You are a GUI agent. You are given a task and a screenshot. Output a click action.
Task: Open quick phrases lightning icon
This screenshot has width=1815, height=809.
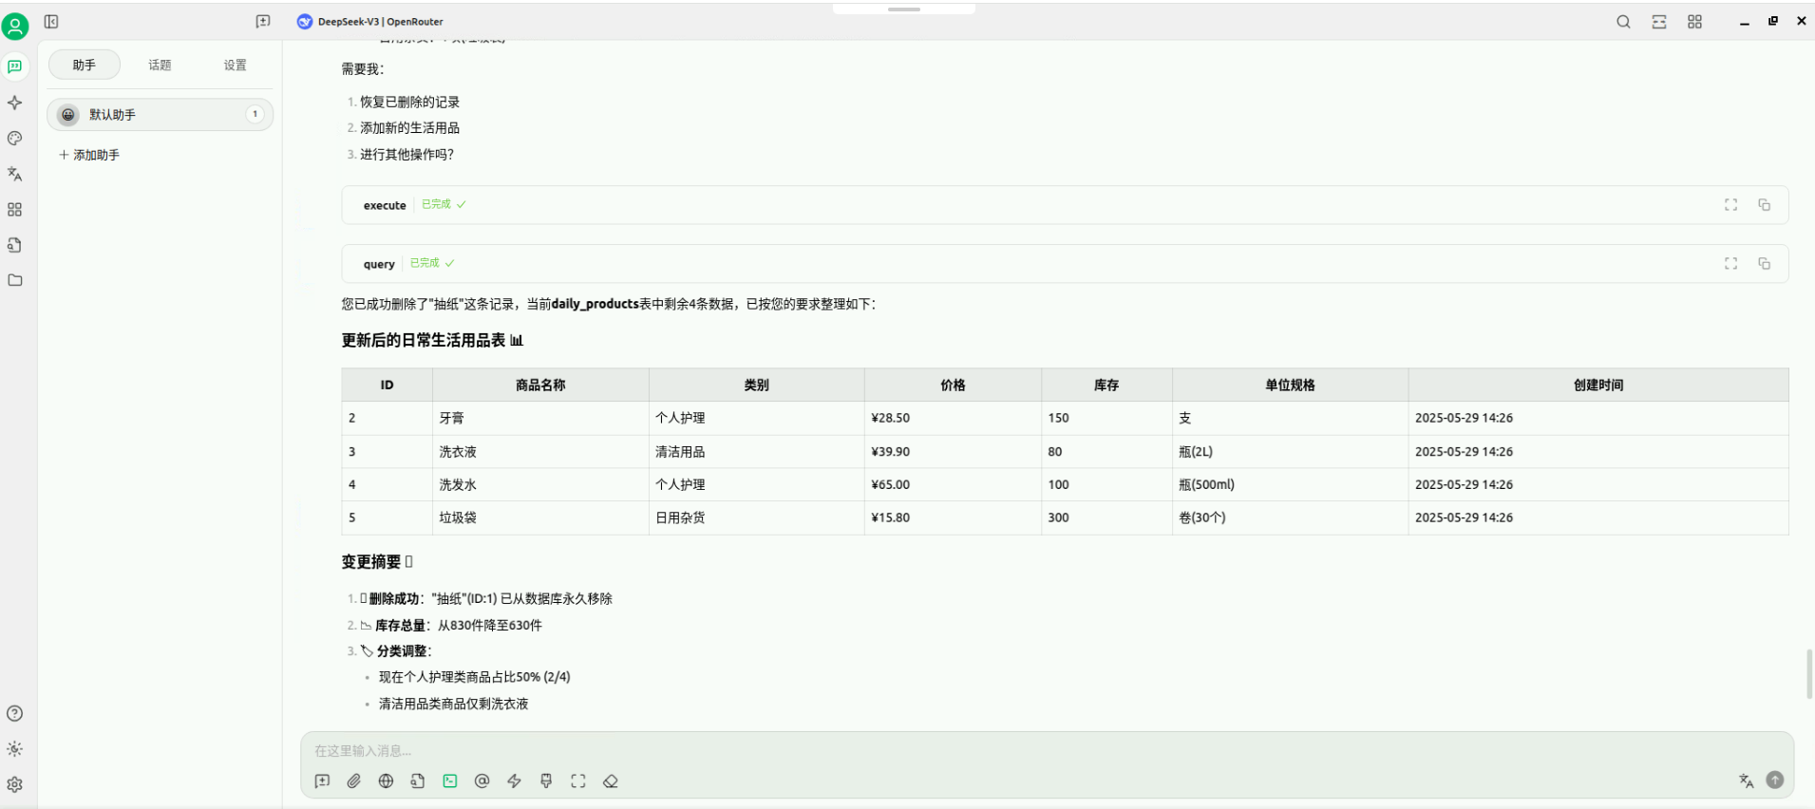tap(514, 781)
